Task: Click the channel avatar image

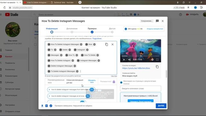Action: tap(13, 30)
